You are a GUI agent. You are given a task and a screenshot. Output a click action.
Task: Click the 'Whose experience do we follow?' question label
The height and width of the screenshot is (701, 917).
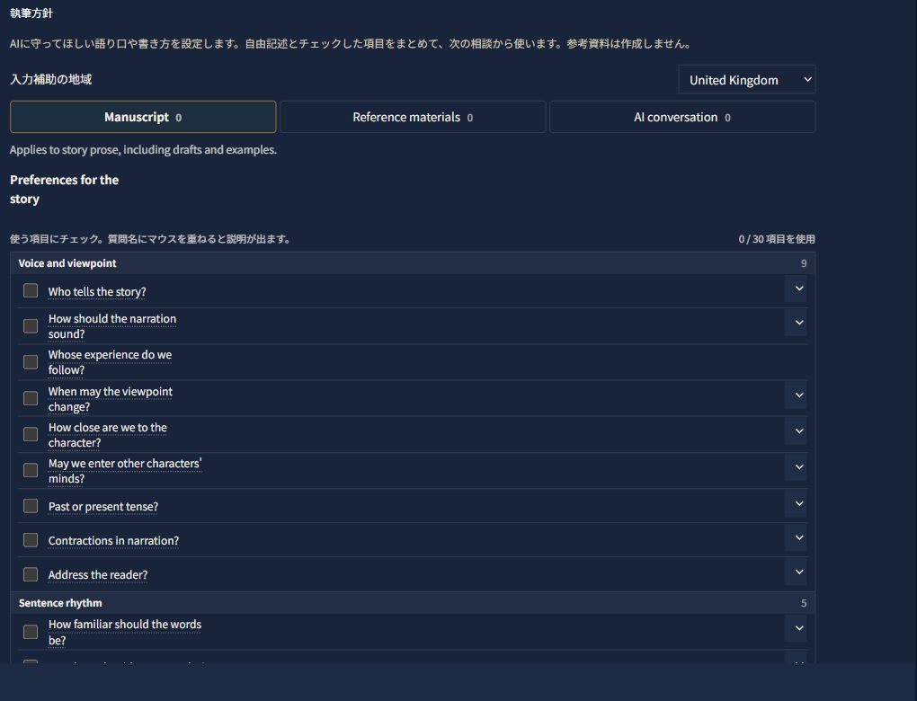click(x=110, y=362)
